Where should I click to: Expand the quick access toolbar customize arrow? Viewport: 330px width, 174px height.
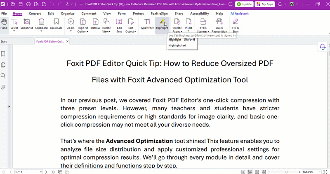(81, 4)
